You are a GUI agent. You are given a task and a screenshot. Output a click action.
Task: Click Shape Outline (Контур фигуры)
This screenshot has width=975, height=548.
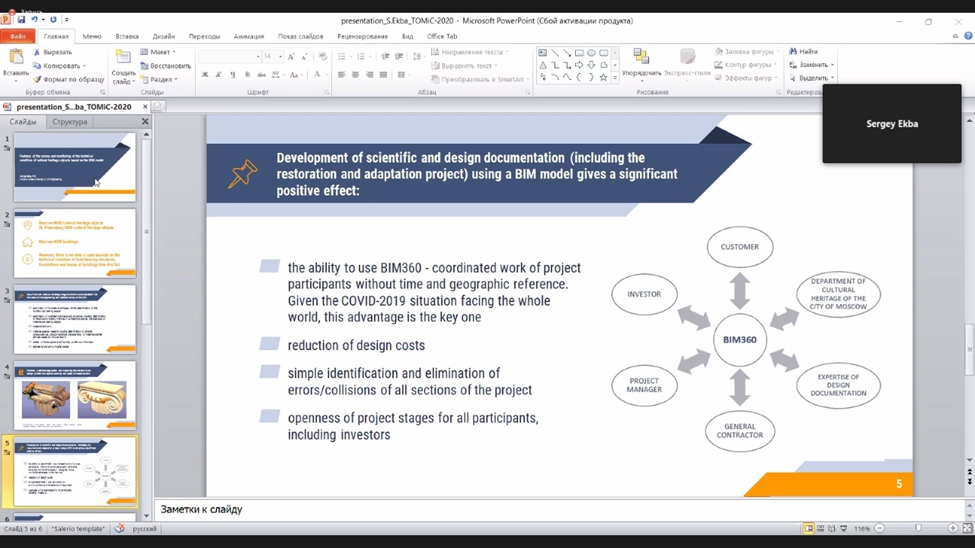(746, 65)
